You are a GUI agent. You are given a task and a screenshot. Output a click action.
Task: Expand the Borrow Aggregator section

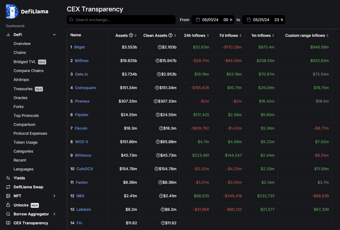[54, 214]
